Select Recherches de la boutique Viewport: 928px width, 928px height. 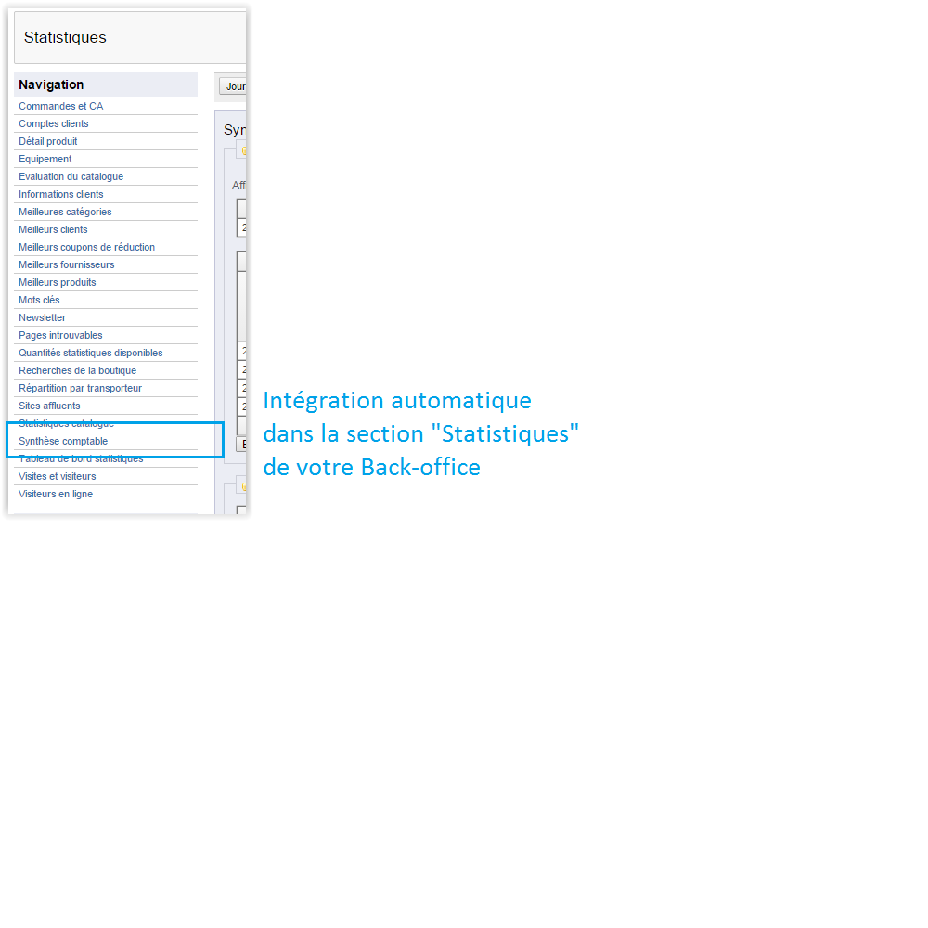pyautogui.click(x=77, y=370)
